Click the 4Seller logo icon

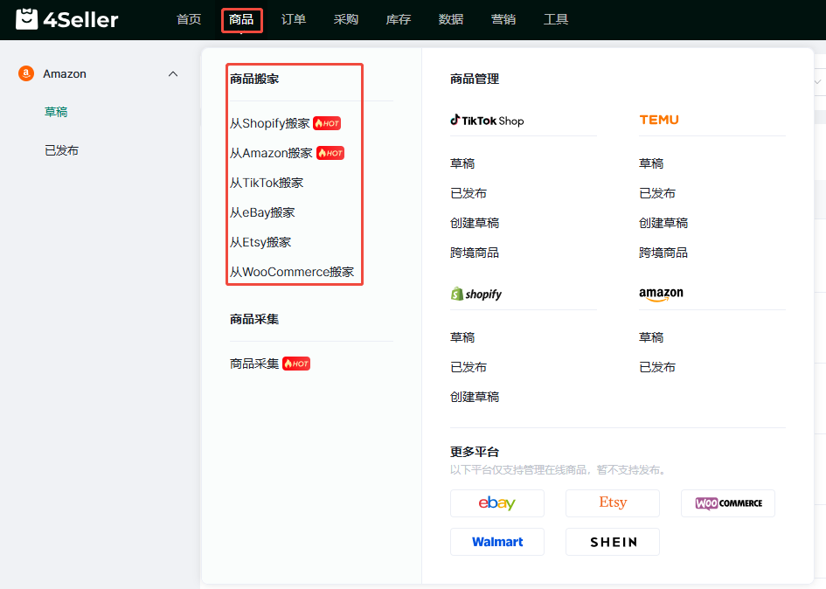tap(27, 19)
